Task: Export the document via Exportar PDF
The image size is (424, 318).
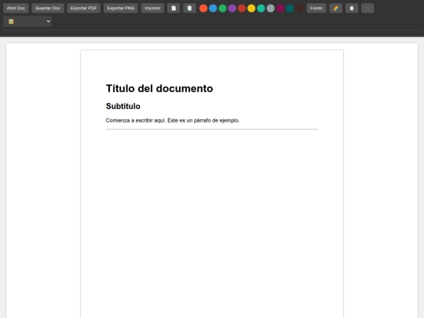Action: (83, 8)
